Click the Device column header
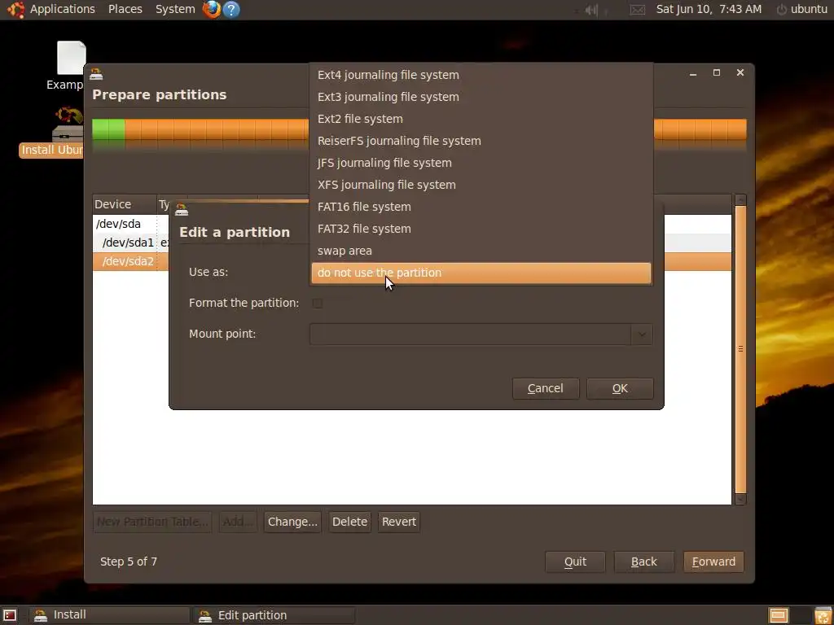This screenshot has width=834, height=625. pyautogui.click(x=125, y=204)
